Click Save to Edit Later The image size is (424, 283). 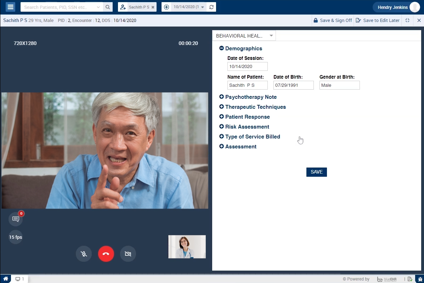pyautogui.click(x=378, y=21)
